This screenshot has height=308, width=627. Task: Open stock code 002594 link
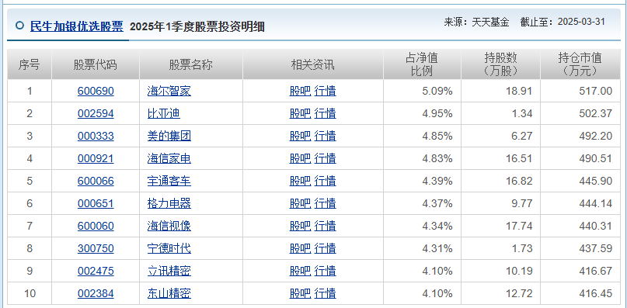[x=96, y=113]
